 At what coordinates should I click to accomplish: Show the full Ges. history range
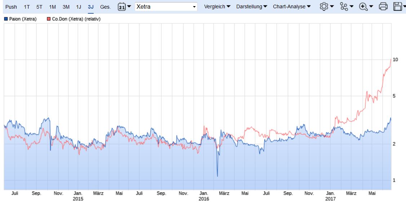point(106,7)
